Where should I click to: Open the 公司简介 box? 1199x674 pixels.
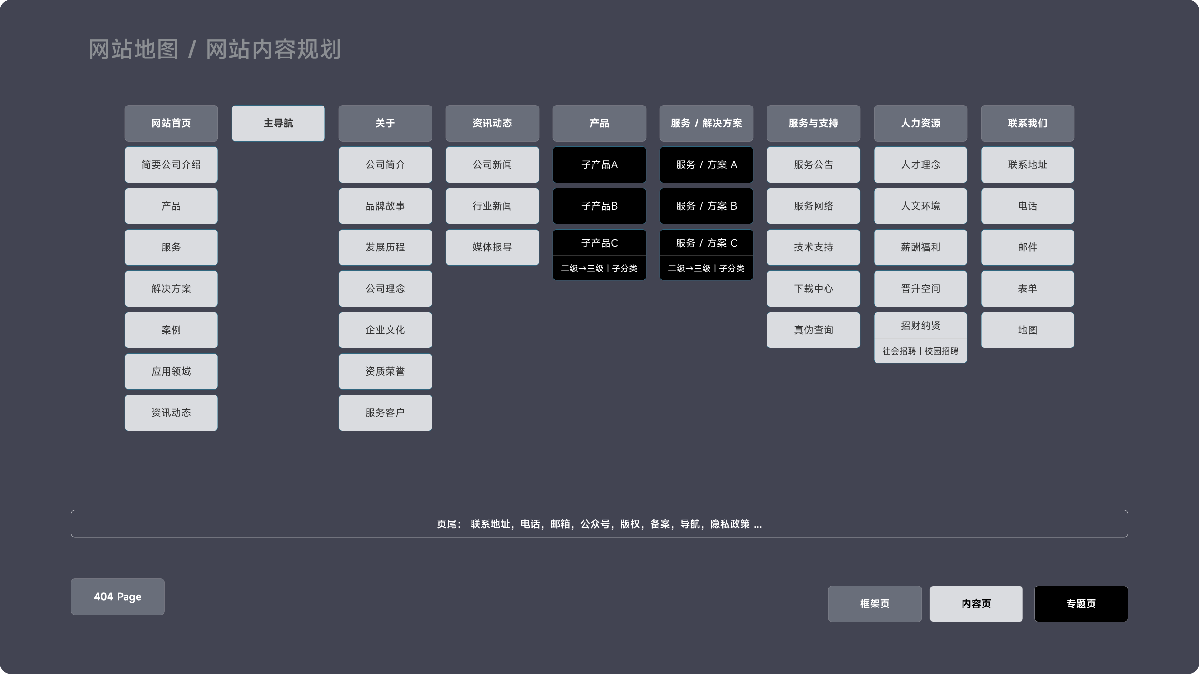coord(385,164)
